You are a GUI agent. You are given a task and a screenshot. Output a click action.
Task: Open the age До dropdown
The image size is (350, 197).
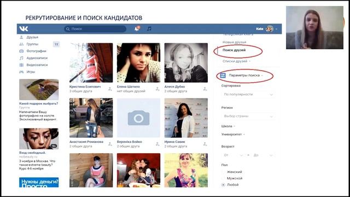click(x=263, y=155)
